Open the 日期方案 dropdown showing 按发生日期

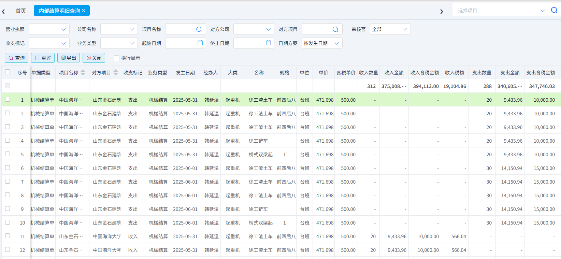point(322,43)
